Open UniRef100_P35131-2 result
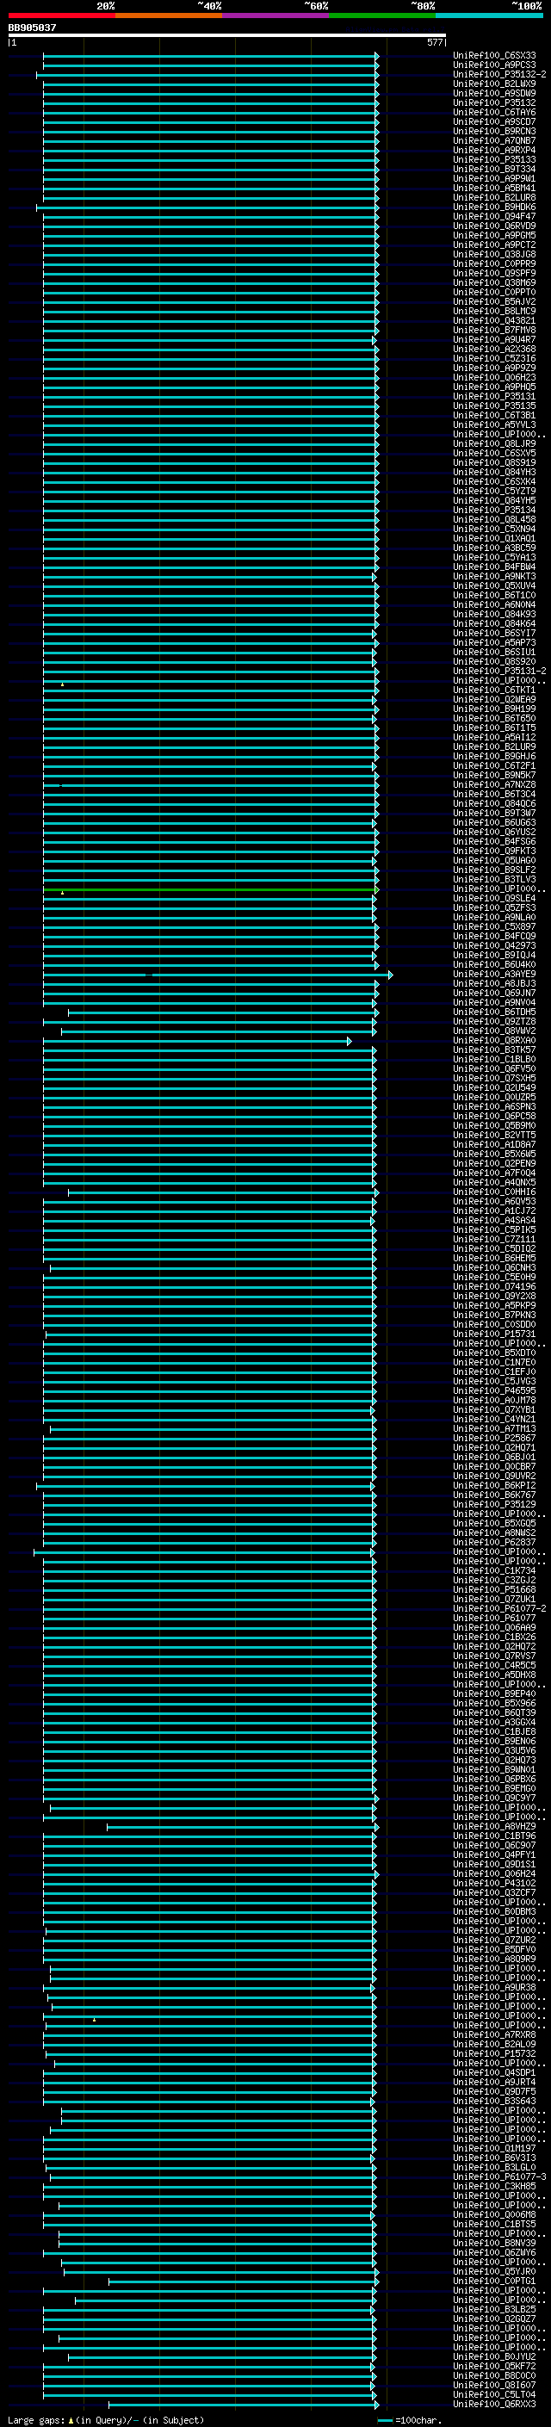 tap(499, 671)
